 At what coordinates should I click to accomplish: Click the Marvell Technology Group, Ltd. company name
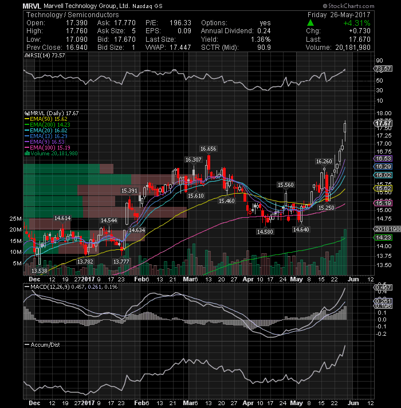[x=87, y=6]
